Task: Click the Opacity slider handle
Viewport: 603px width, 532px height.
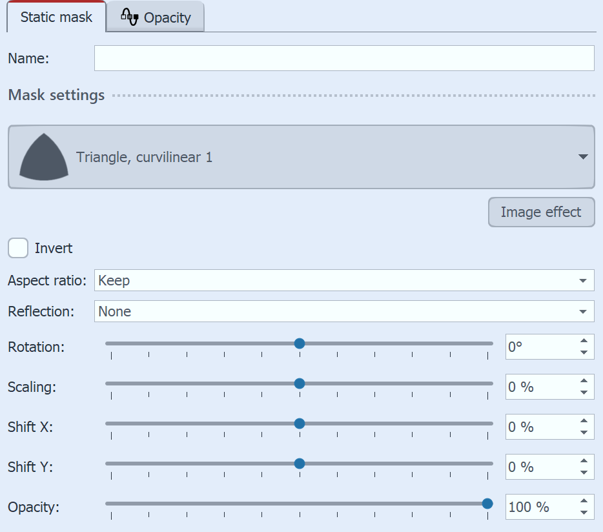Action: tap(487, 504)
